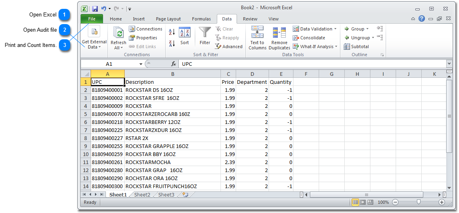Click the Show Detail icon in Outline group
Screen dimensions: 459x213
coord(380,28)
